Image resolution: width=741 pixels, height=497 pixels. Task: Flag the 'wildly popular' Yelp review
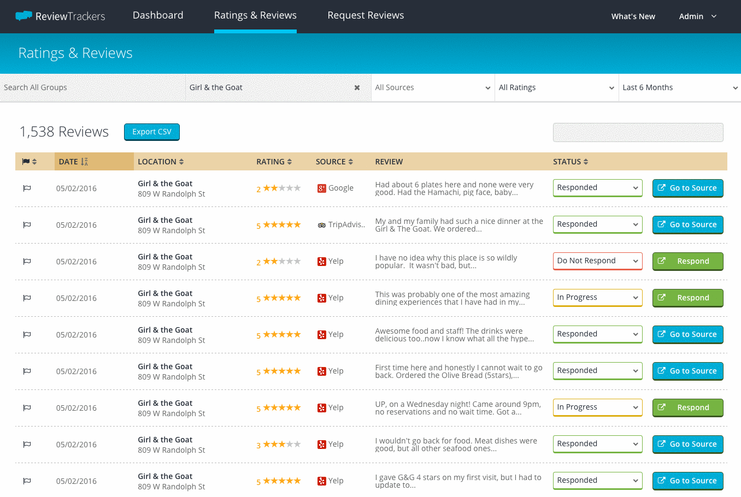point(27,262)
